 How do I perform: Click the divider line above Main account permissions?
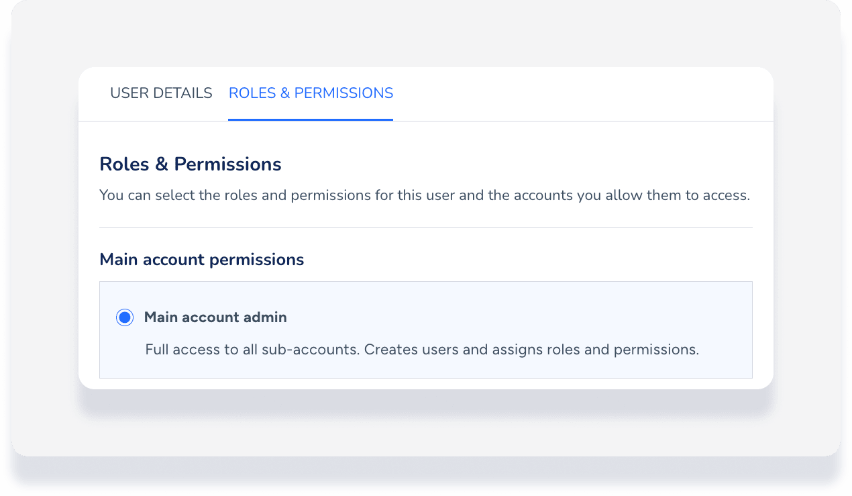click(x=425, y=228)
